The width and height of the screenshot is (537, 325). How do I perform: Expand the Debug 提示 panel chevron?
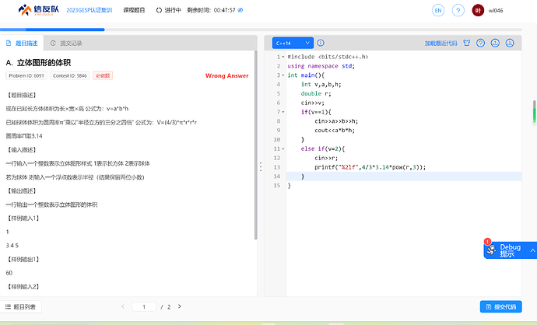click(532, 250)
